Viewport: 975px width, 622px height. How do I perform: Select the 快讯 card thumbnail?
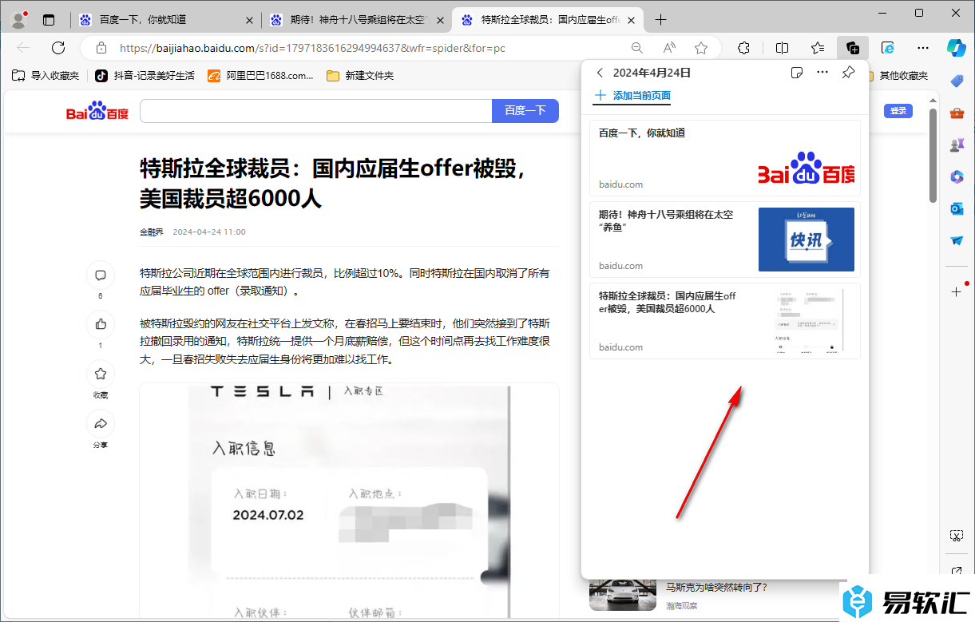[x=807, y=240]
